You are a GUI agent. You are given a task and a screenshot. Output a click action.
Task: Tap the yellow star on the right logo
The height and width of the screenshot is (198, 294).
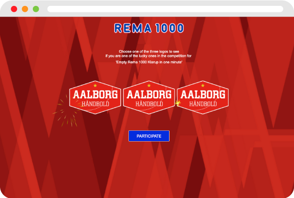[x=203, y=85]
